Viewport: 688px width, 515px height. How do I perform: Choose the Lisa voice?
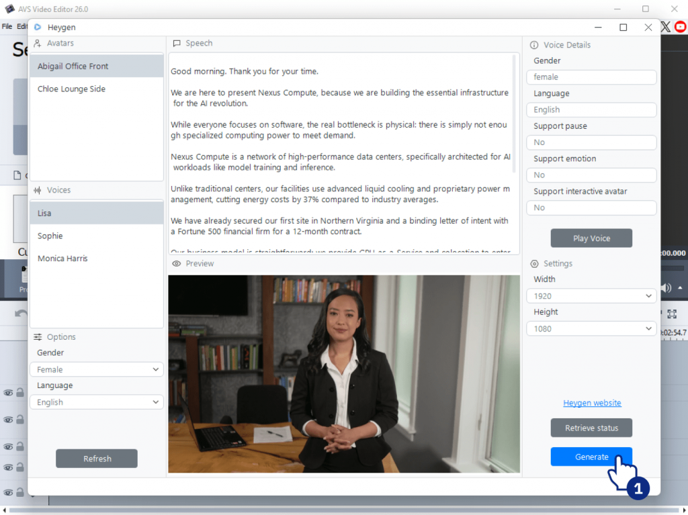97,214
